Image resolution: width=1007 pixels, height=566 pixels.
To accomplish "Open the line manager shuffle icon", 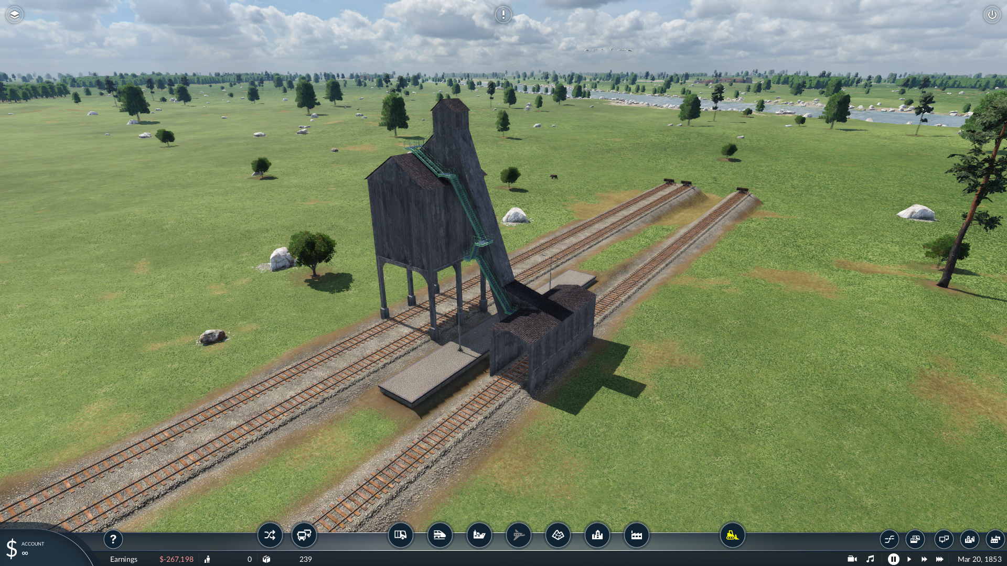I will (x=270, y=535).
